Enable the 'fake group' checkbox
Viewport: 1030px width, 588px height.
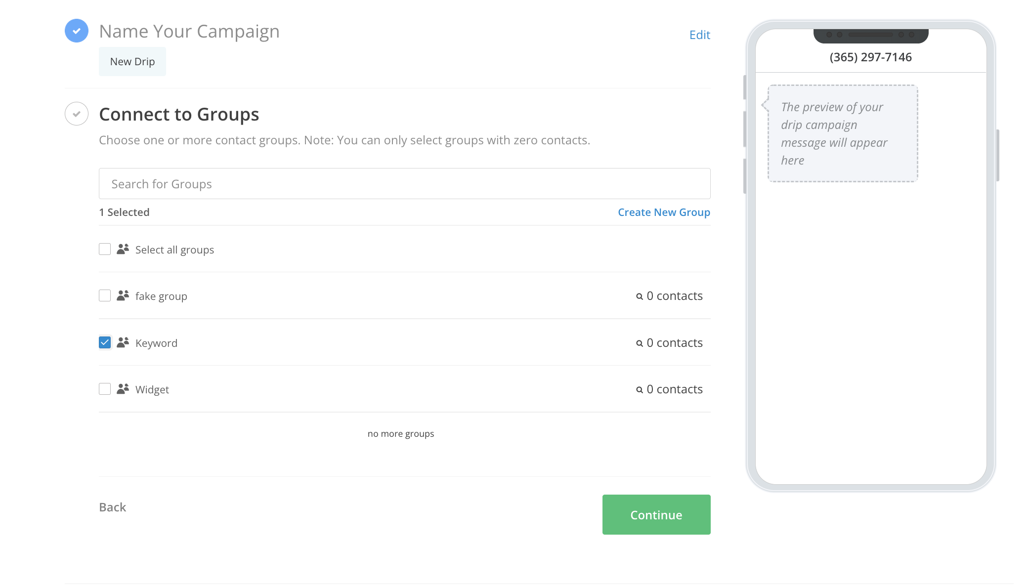pos(105,296)
